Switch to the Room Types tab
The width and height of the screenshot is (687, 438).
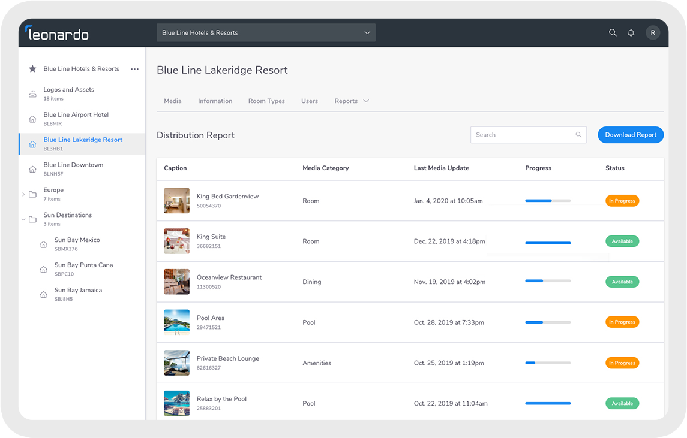(x=266, y=101)
